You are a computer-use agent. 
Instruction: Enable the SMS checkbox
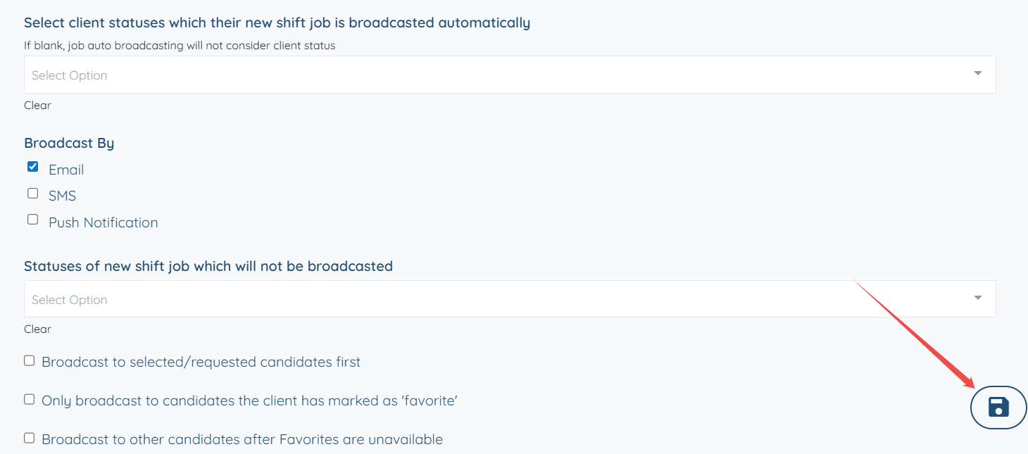[32, 193]
